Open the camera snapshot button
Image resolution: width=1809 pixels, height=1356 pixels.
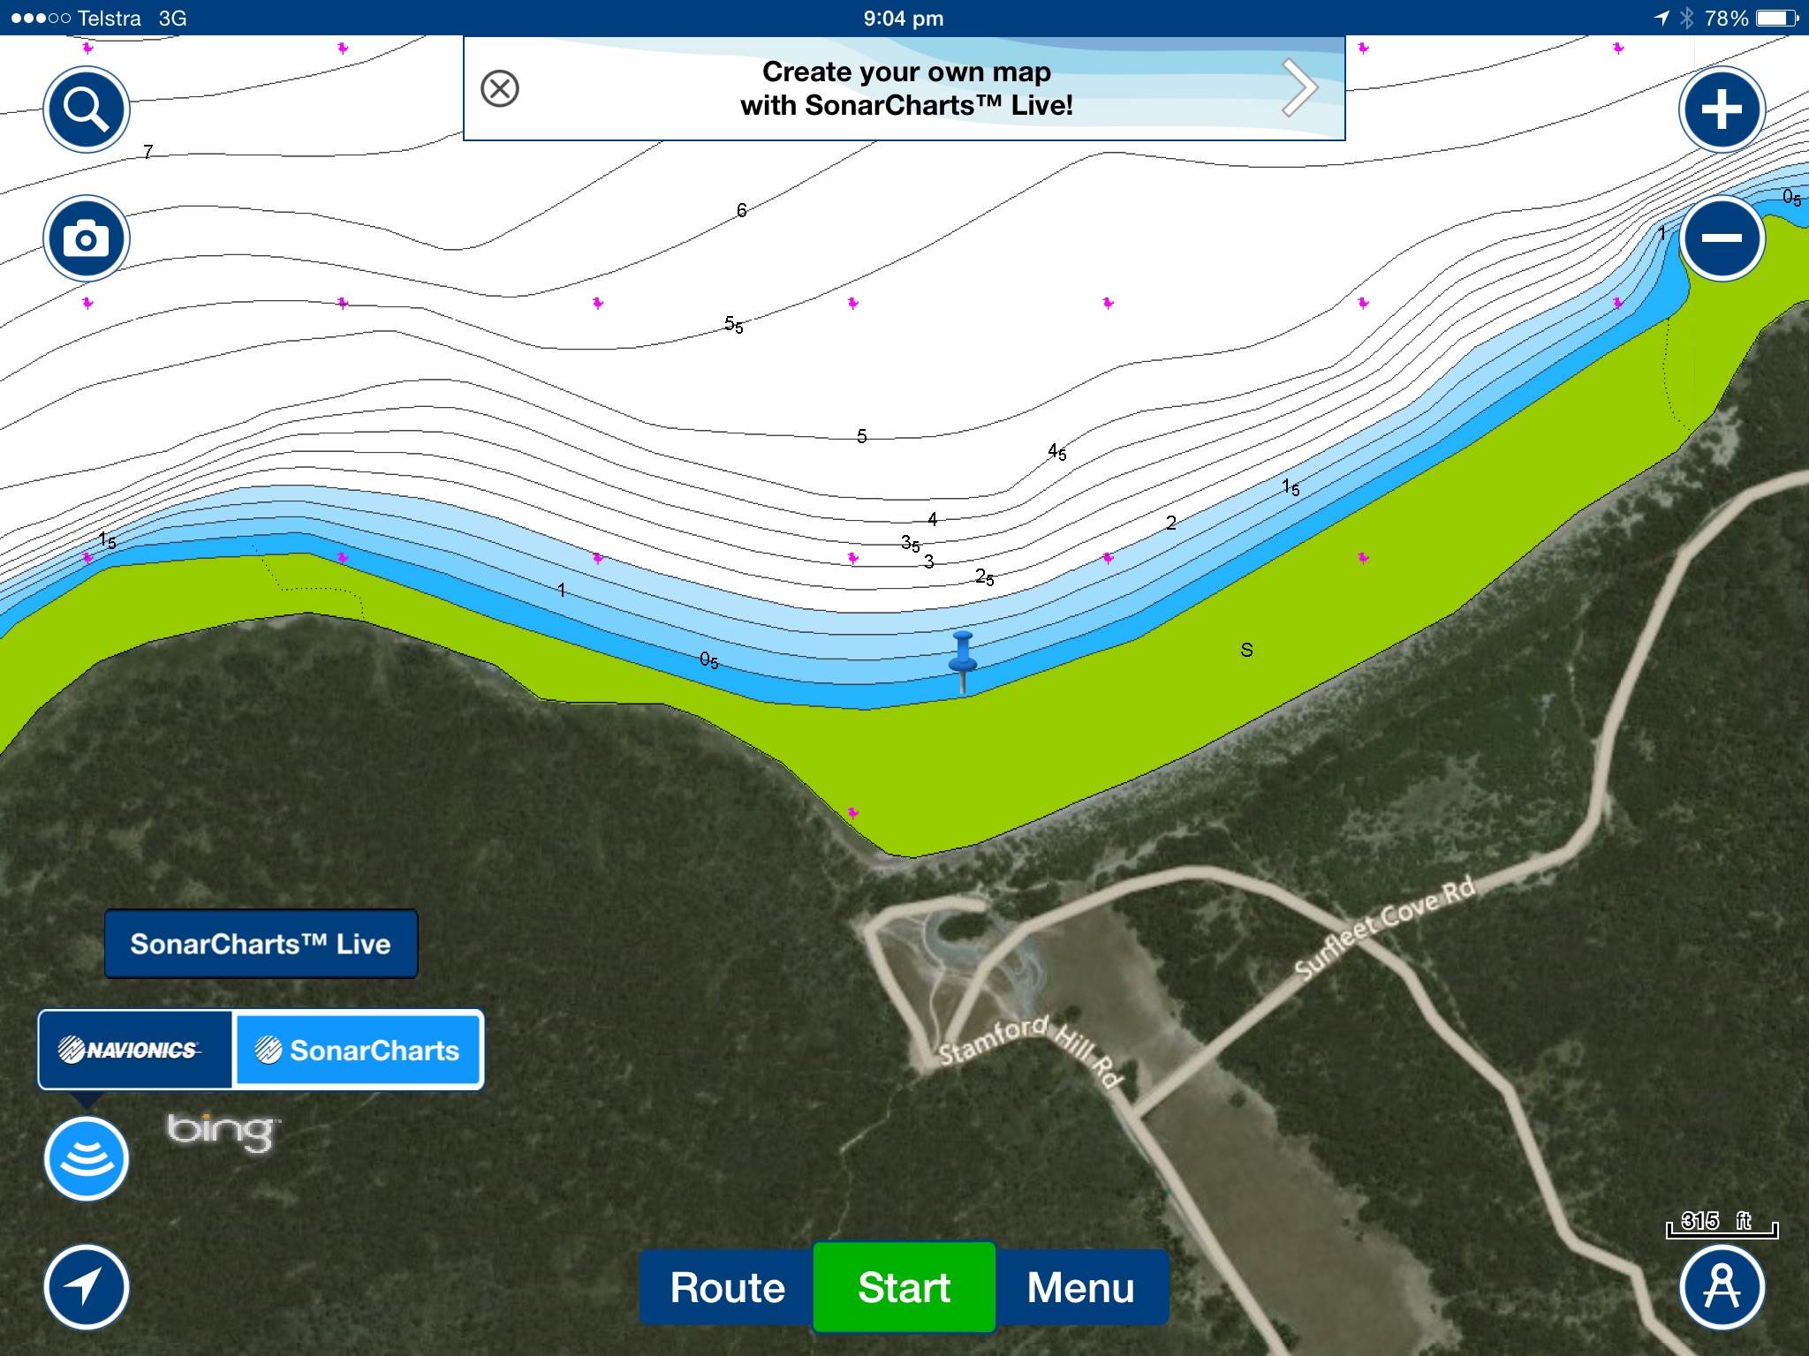(87, 238)
